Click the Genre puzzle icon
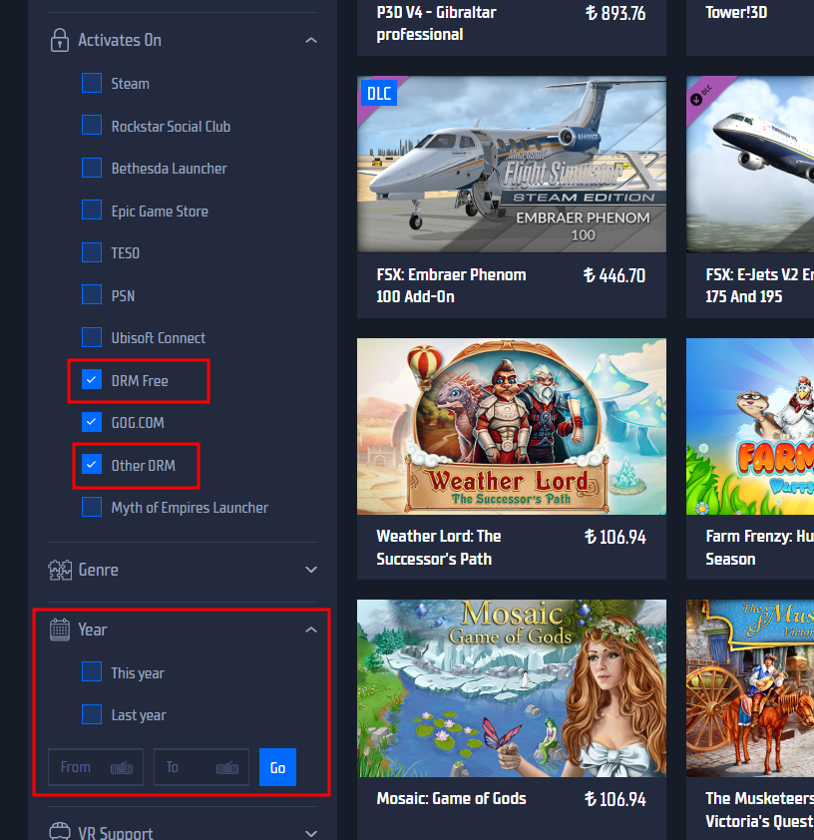814x840 pixels. (x=60, y=570)
